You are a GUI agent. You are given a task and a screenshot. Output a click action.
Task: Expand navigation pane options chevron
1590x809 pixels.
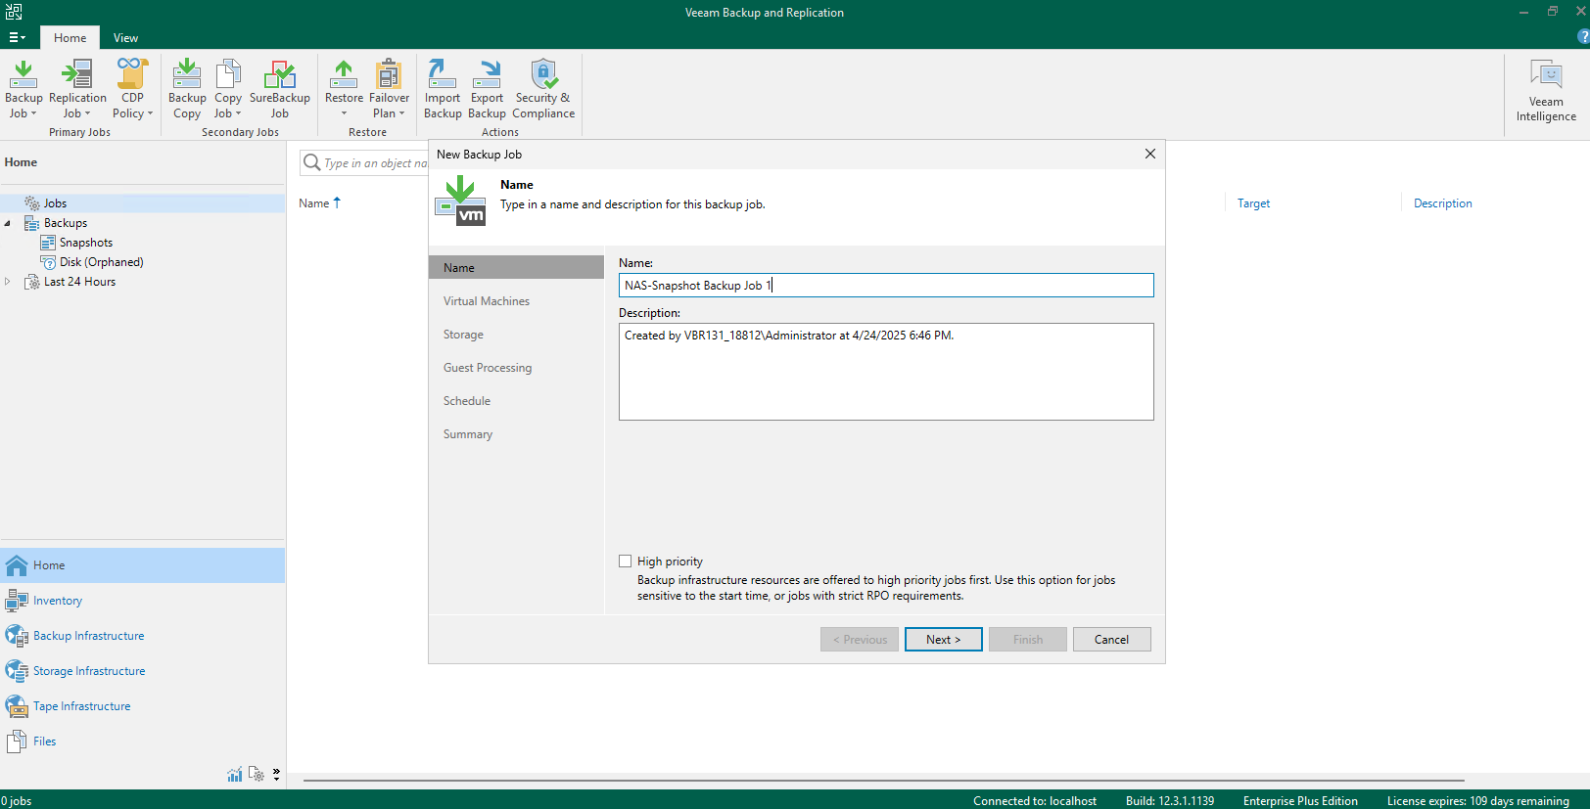(x=276, y=774)
